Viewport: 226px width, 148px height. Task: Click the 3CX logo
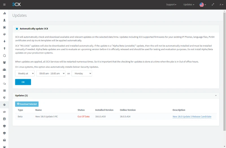click(x=16, y=5)
